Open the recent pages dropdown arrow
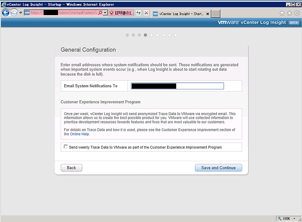 click(21, 13)
